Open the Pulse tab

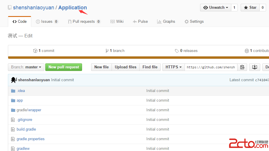point(140,21)
